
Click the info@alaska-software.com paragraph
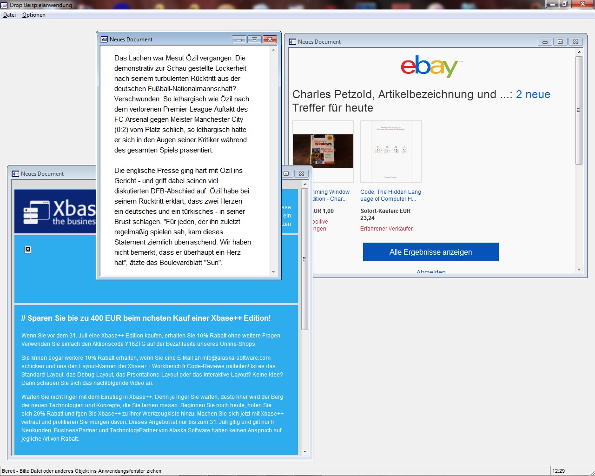point(152,370)
